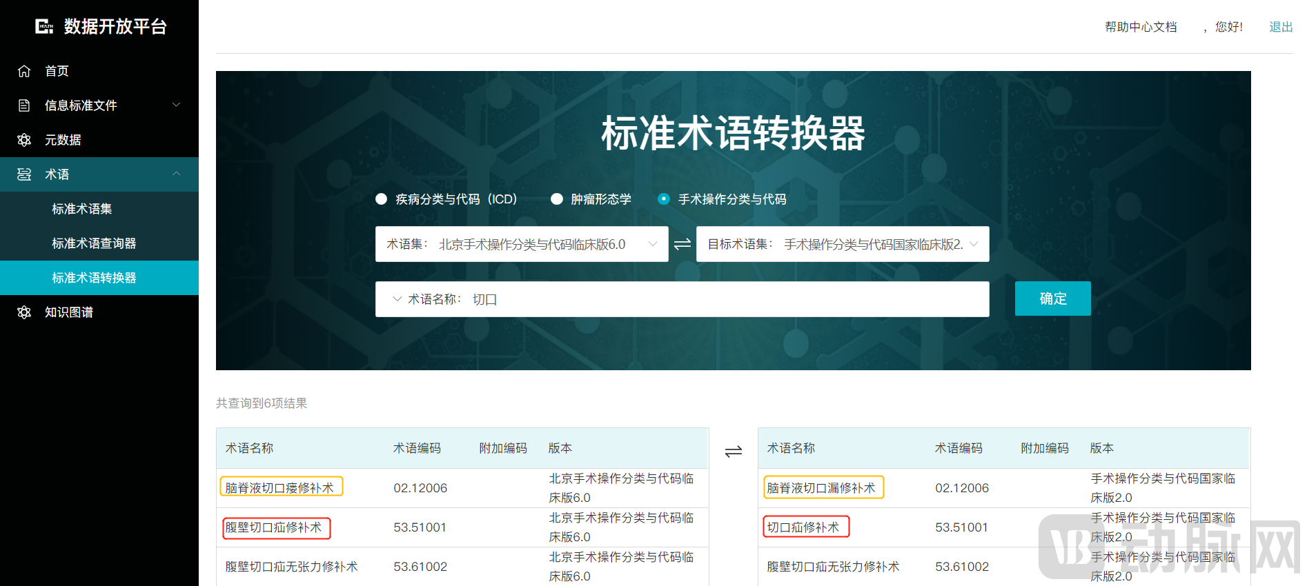Open 标准术语查询器 menu item
Image resolution: width=1307 pixels, height=586 pixels.
coord(94,243)
